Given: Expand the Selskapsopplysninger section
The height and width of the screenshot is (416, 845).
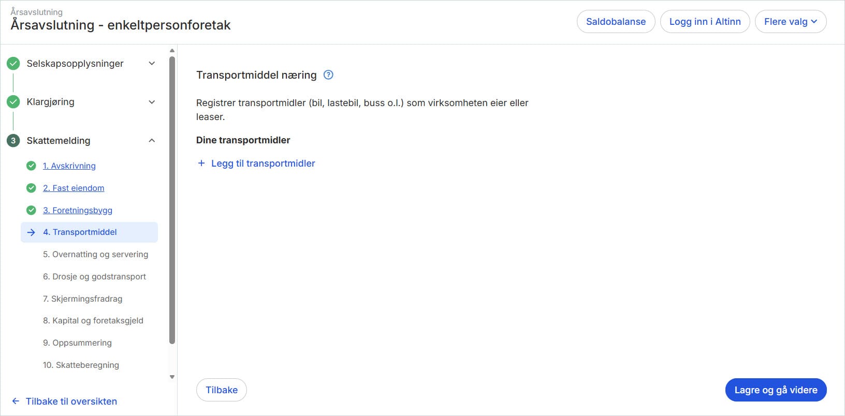Looking at the screenshot, I should point(151,63).
